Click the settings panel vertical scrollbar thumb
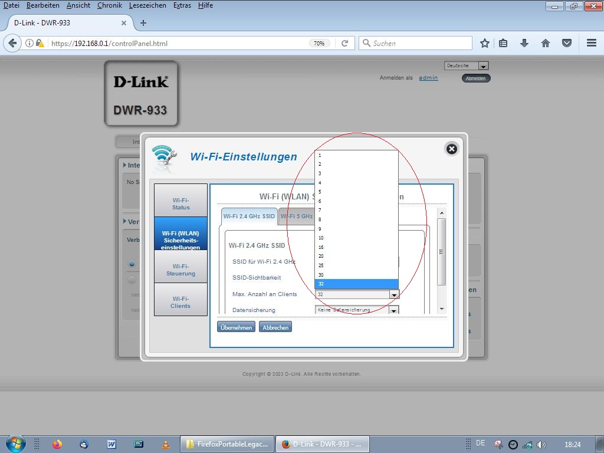This screenshot has width=604, height=453. coord(442,252)
